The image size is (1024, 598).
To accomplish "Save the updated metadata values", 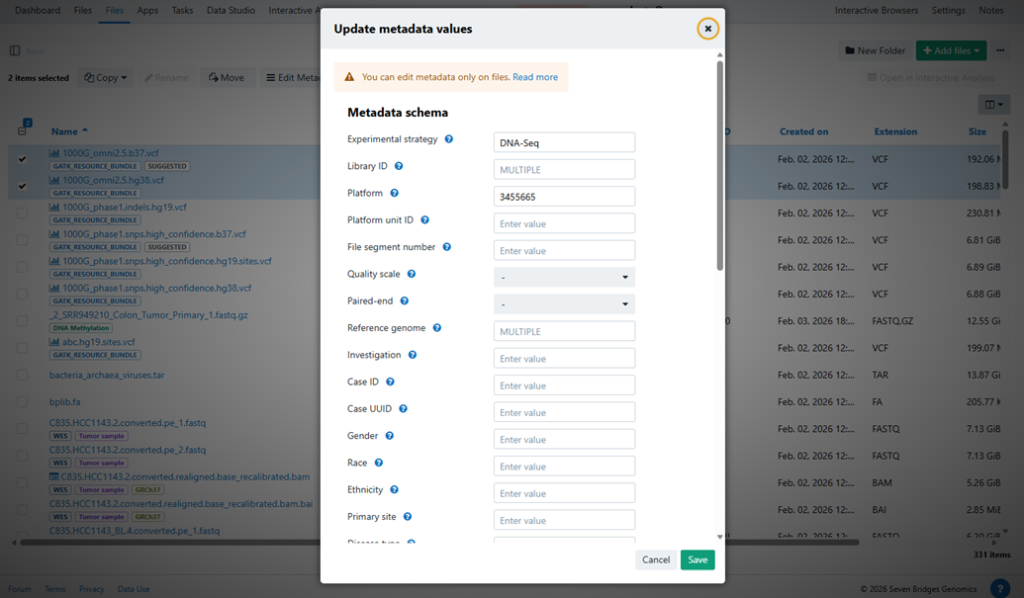I will coord(697,559).
